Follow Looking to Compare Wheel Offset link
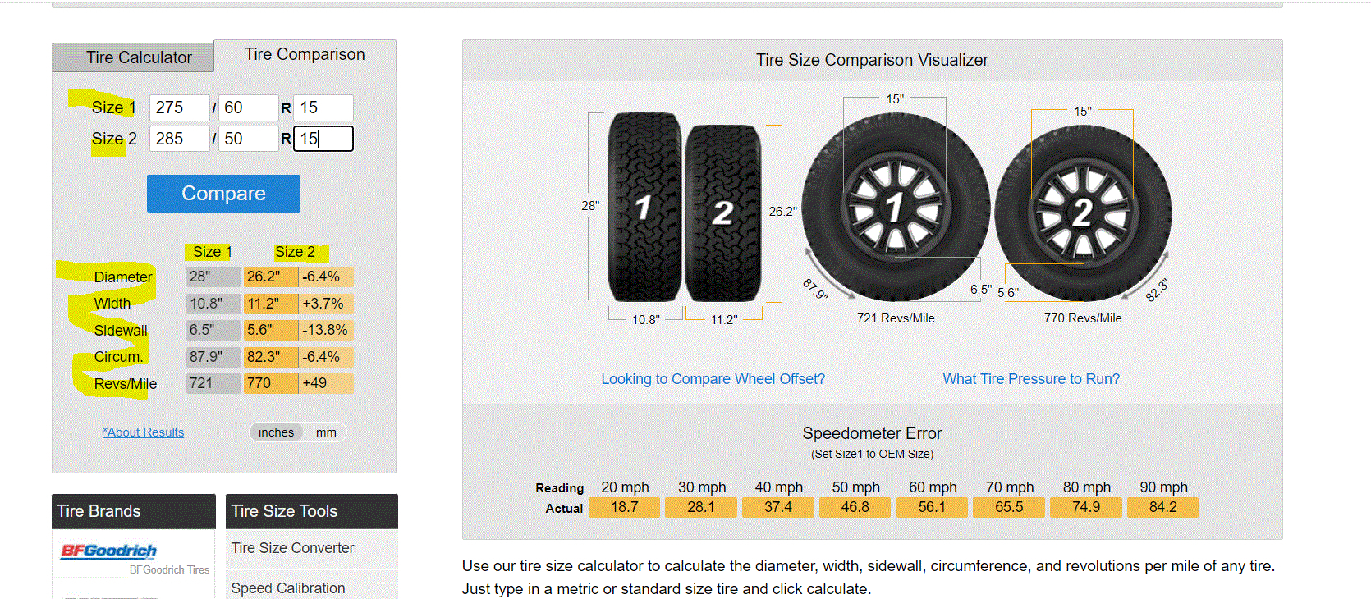The height and width of the screenshot is (599, 1371). (713, 379)
